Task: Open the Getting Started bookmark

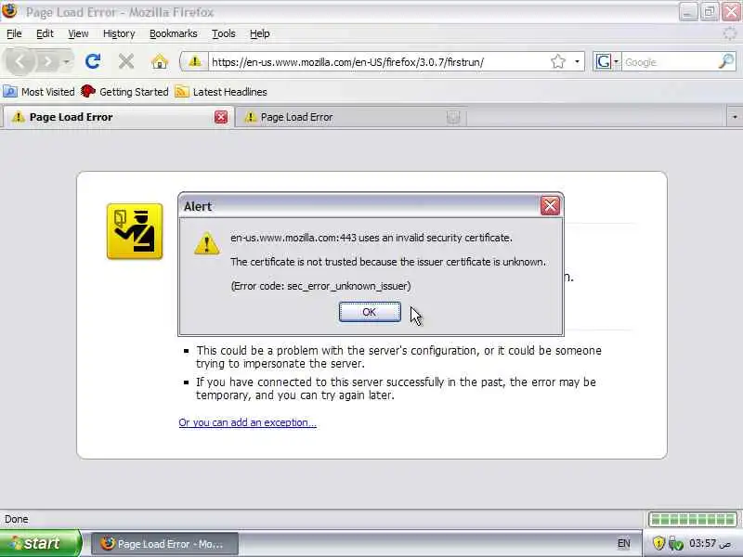Action: click(124, 92)
